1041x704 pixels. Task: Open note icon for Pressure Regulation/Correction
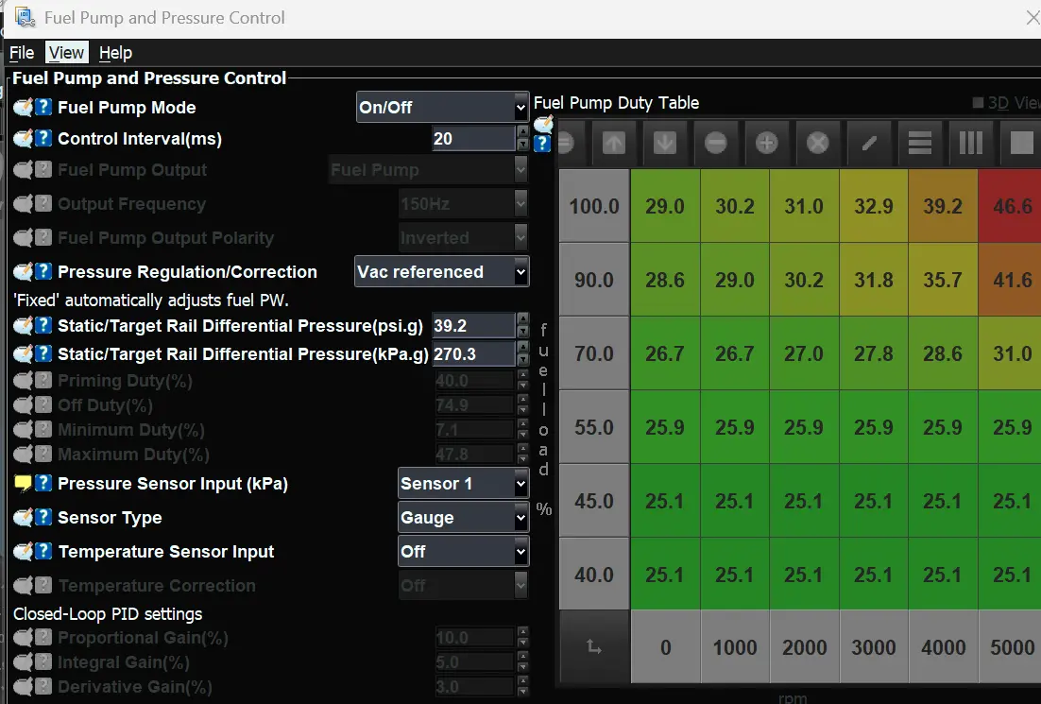pyautogui.click(x=24, y=271)
